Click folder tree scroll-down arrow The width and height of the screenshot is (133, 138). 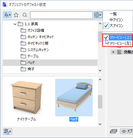pos(100,70)
